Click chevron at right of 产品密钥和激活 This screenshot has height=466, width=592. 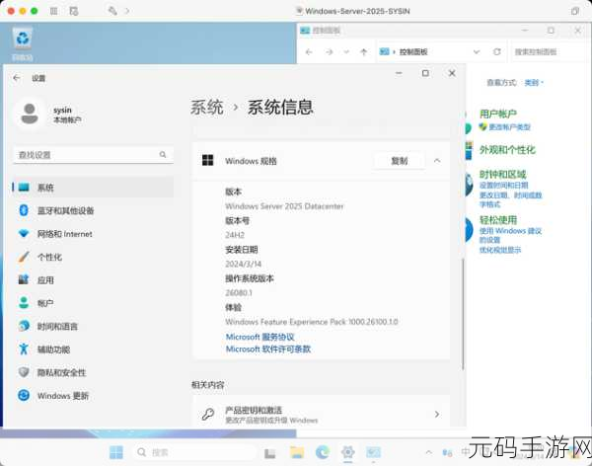click(437, 415)
